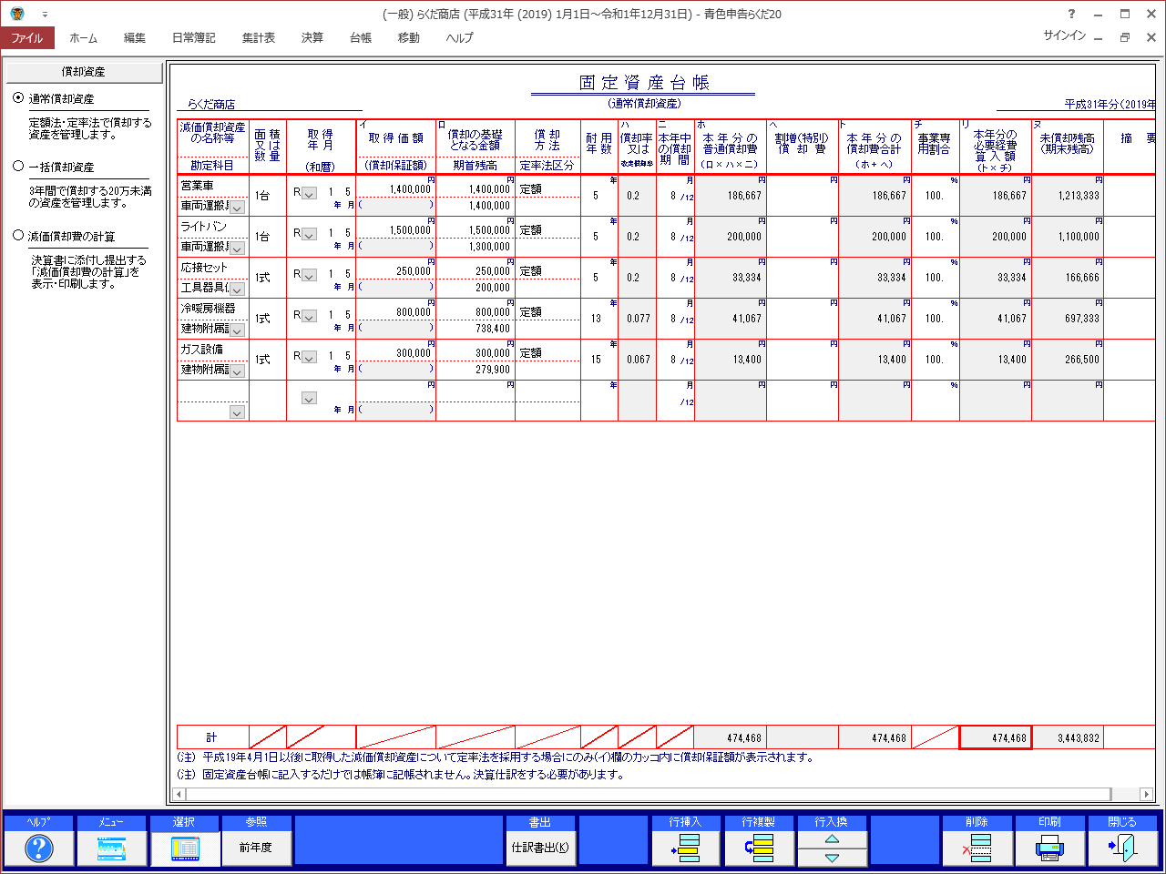Click the 閉じる exit door icon
Screen dimensions: 1166x874
click(1122, 848)
